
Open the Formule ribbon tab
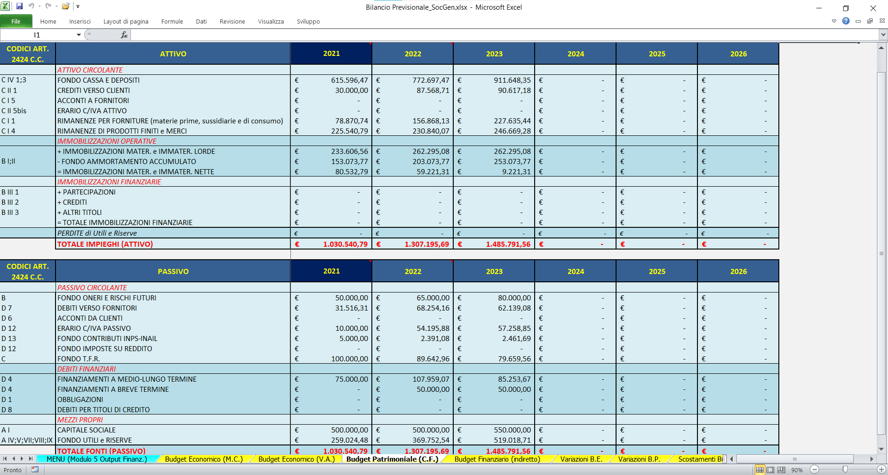coord(172,21)
